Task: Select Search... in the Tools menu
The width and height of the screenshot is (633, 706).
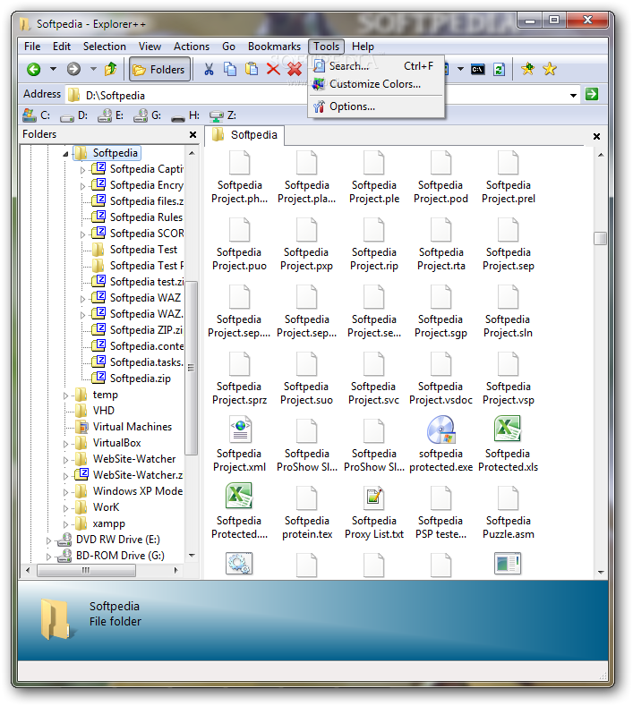Action: coord(376,66)
